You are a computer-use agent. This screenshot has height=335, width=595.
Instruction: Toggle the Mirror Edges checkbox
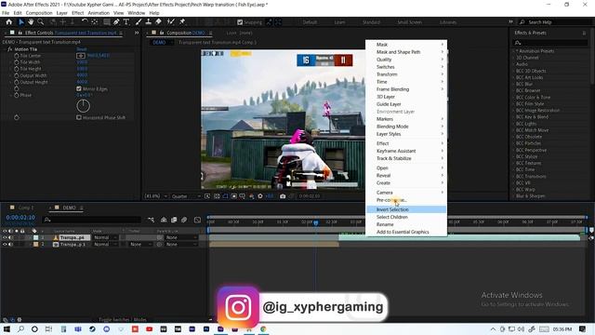[79, 88]
